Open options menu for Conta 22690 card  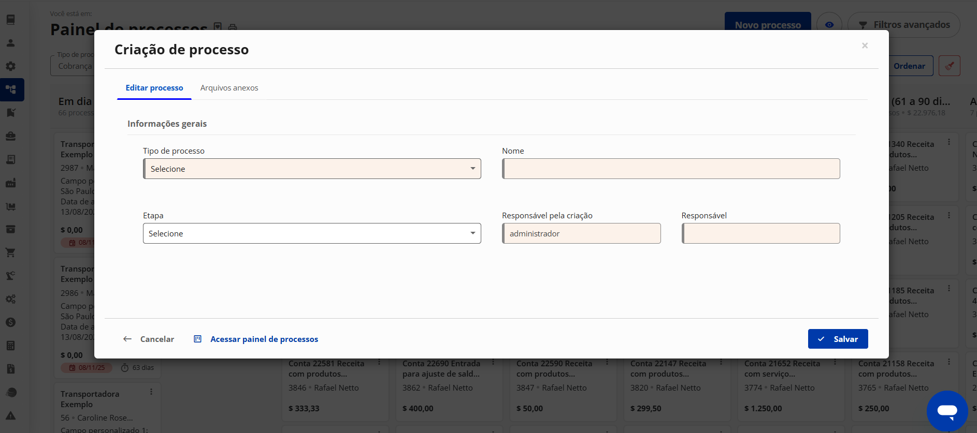pyautogui.click(x=493, y=363)
